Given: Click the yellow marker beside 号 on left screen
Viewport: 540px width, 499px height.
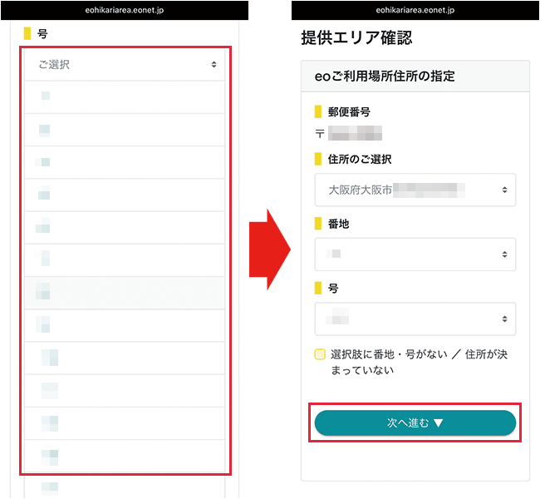Looking at the screenshot, I should tap(27, 34).
